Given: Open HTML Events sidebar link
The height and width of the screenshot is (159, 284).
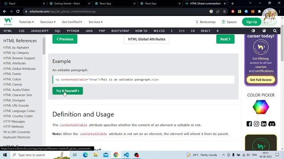Looking at the screenshot, I should [x=12, y=74].
